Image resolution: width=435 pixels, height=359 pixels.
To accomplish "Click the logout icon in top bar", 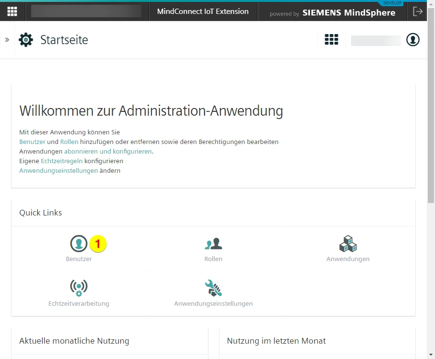I will tap(418, 12).
